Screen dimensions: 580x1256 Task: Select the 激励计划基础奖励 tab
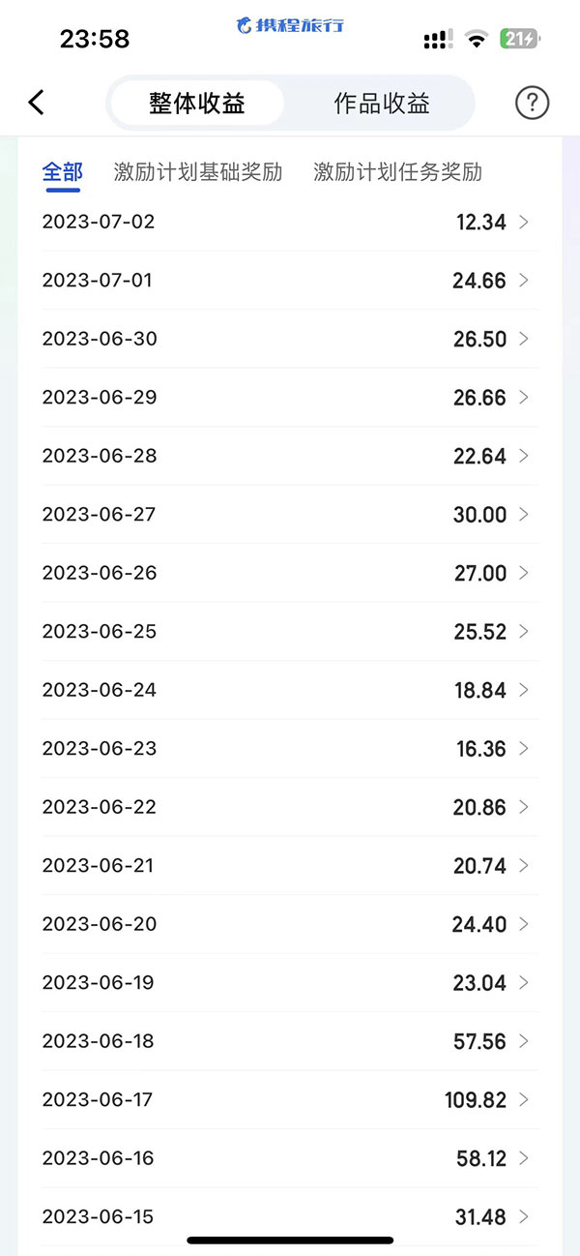(x=198, y=172)
